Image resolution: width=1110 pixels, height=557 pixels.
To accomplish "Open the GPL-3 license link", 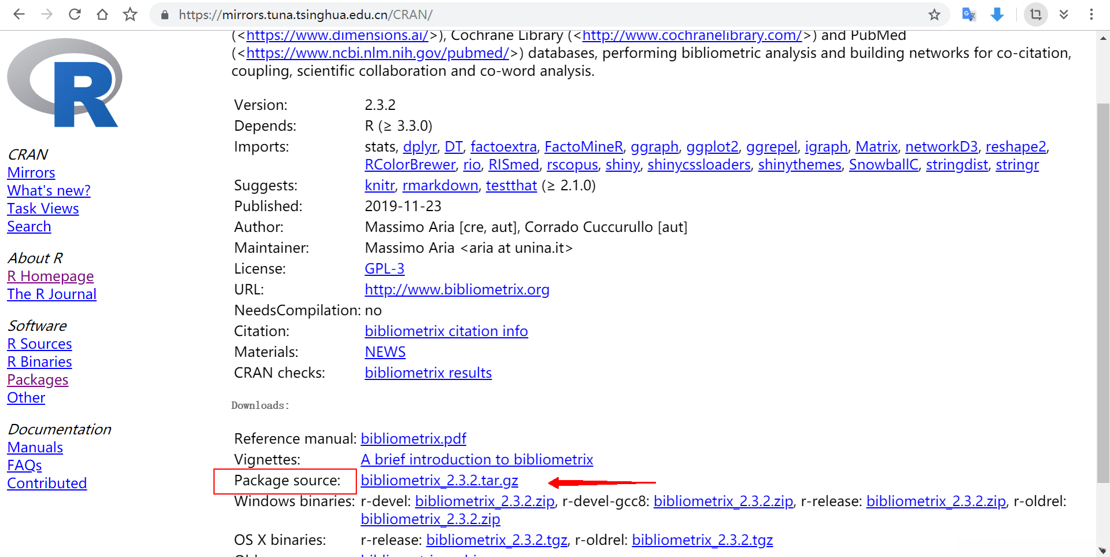I will pos(384,269).
